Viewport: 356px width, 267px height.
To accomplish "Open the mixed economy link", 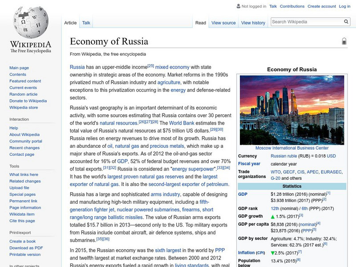I will 172,67.
